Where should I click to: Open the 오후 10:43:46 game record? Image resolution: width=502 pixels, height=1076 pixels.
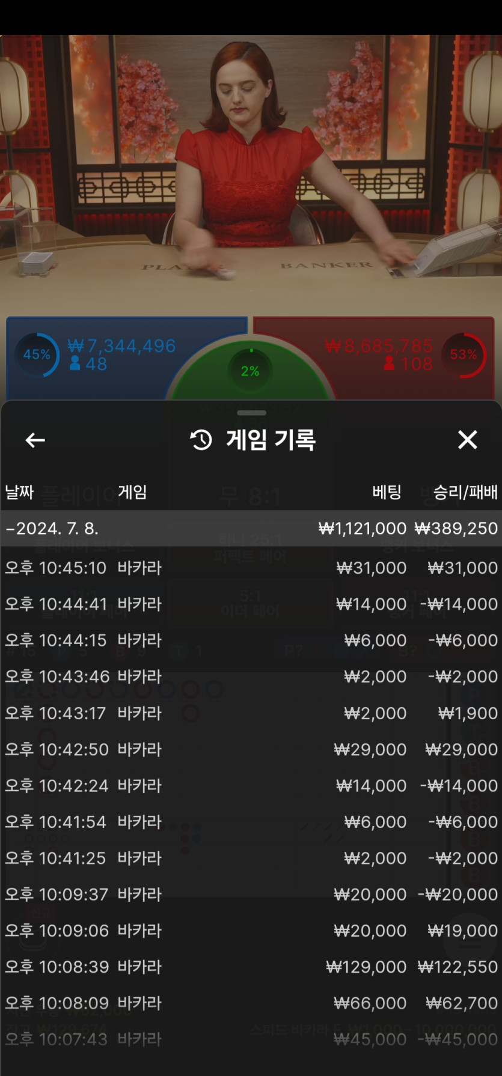click(251, 676)
